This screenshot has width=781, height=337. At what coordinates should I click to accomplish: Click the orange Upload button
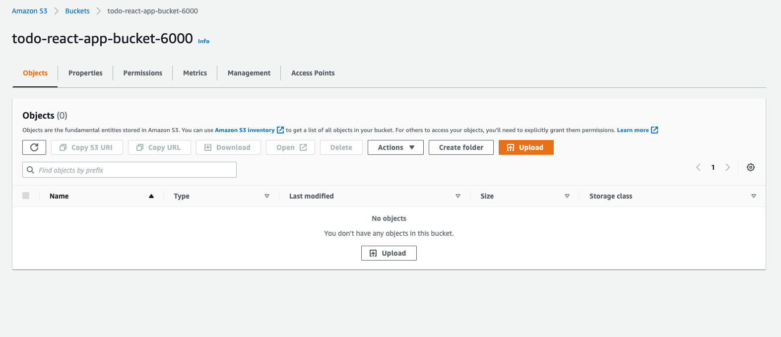pos(526,147)
